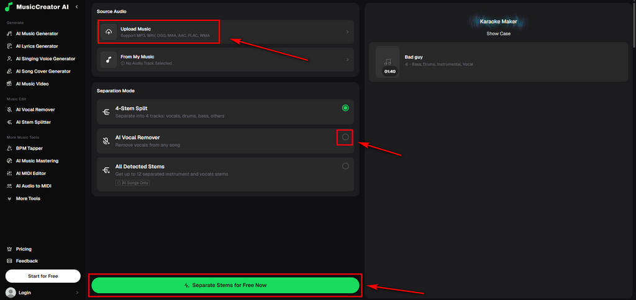Open the Upload Music row chevron
Viewport: 636px width, 300px height.
[347, 32]
